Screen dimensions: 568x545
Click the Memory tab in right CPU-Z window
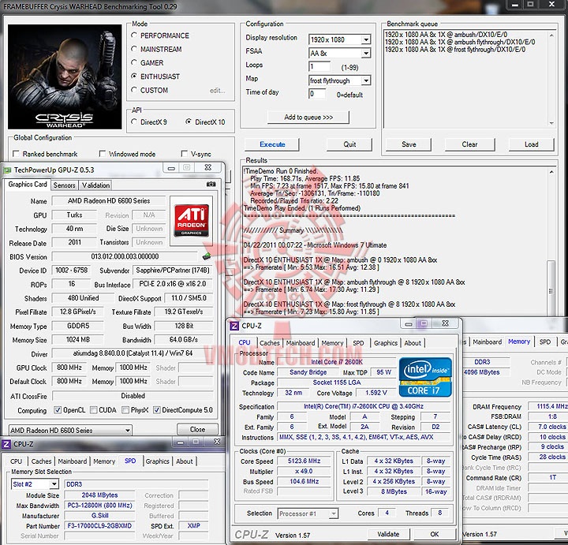click(519, 342)
